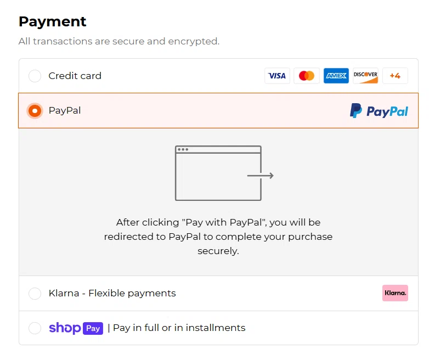Click the Visa card logo
The height and width of the screenshot is (354, 429).
tap(277, 76)
